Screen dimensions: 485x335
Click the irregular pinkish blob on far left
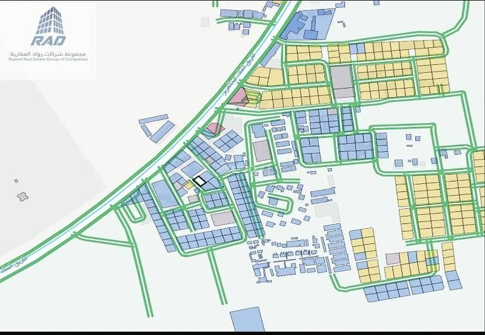tap(22, 196)
